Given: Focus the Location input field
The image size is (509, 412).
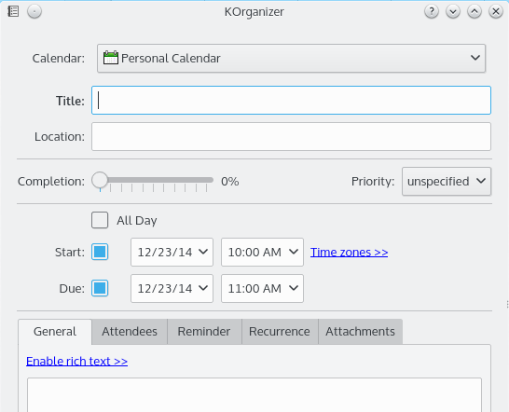Looking at the screenshot, I should [291, 136].
